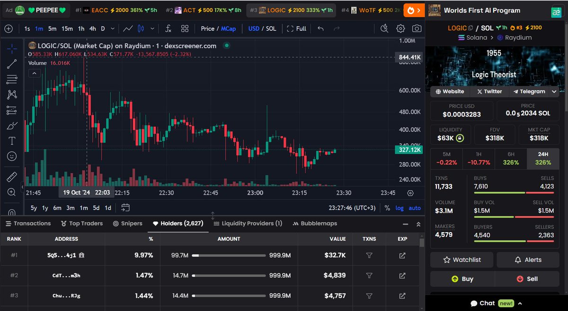
Task: Open the token Website link
Action: (450, 92)
